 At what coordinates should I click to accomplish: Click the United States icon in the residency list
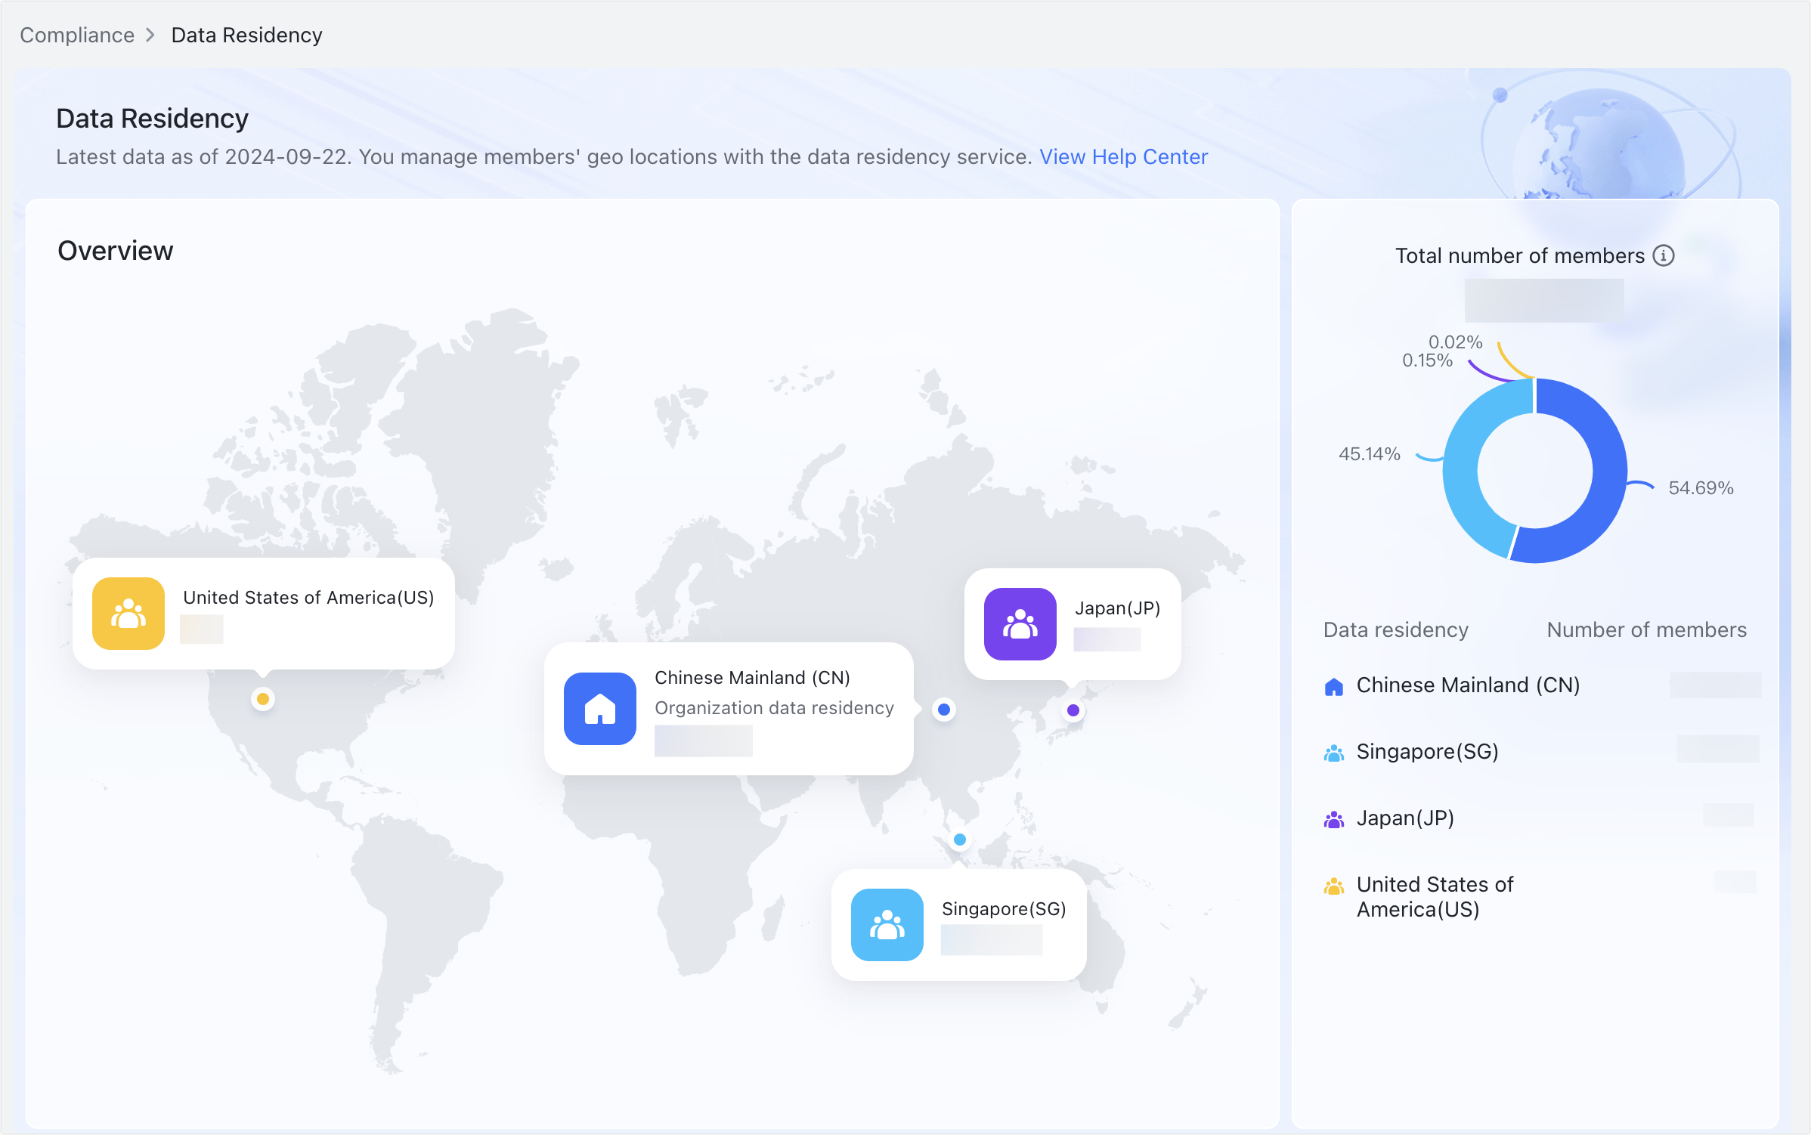click(1333, 884)
